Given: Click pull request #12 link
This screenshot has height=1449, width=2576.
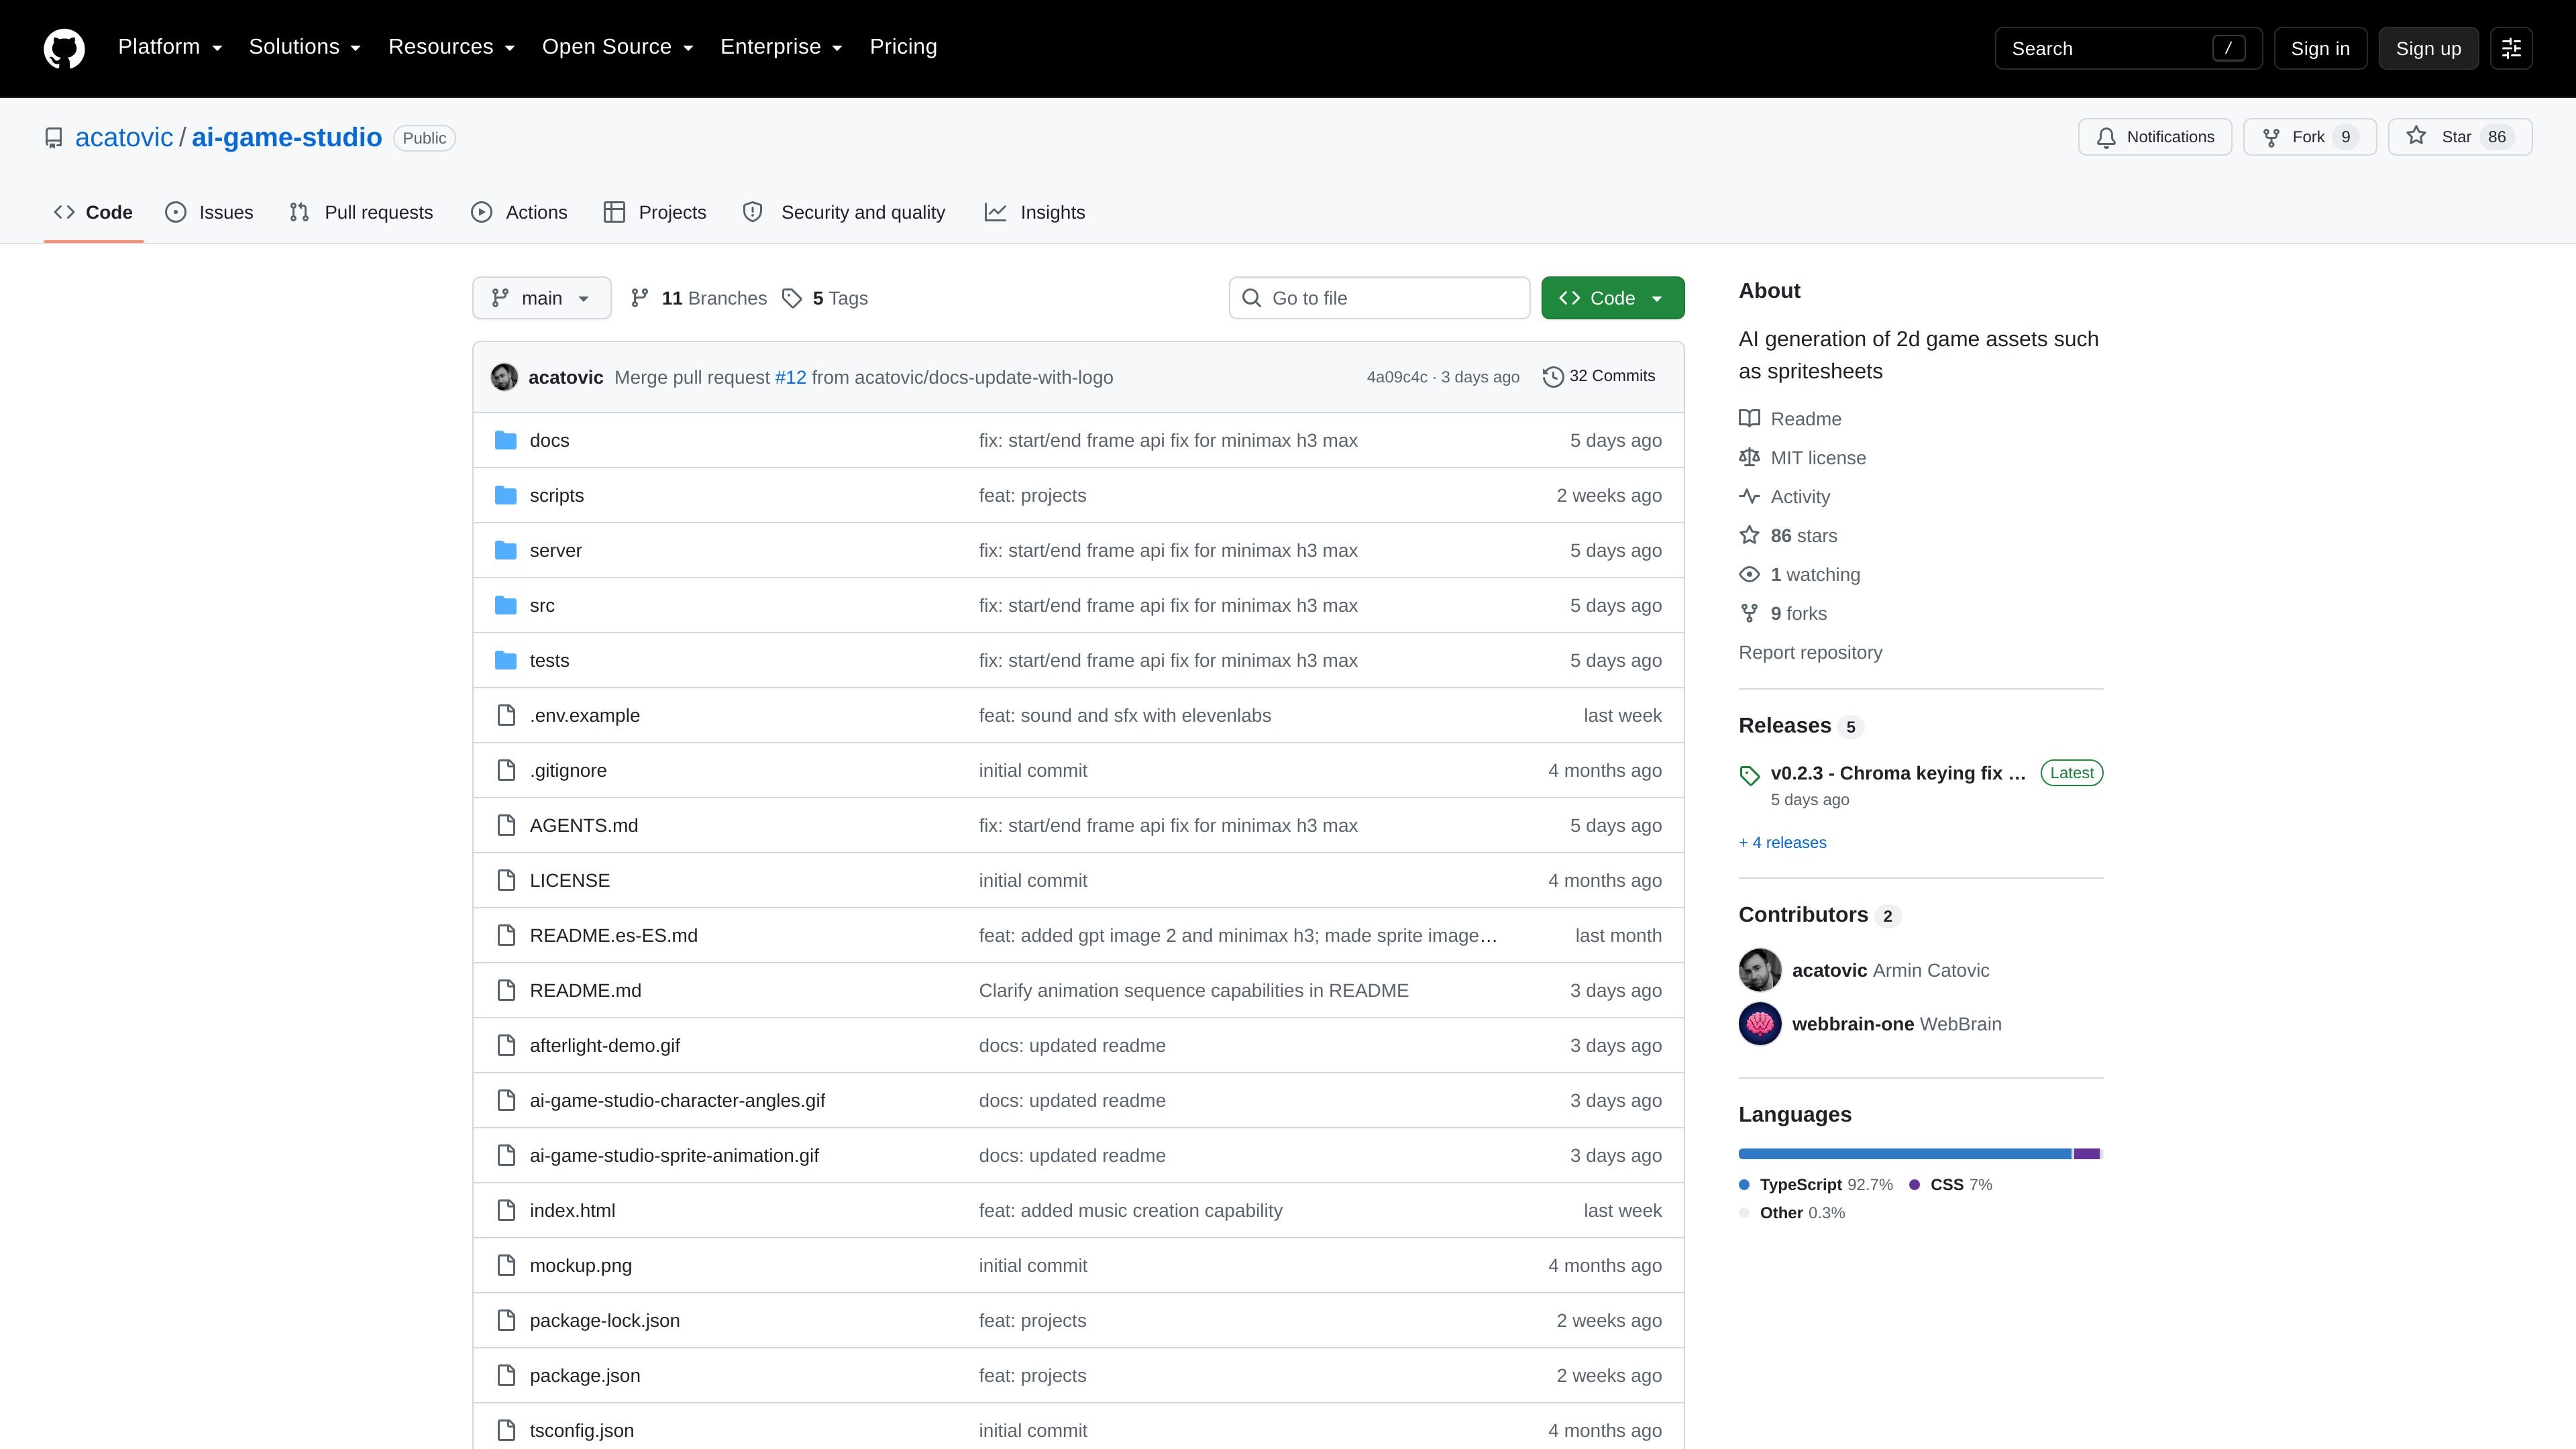Looking at the screenshot, I should 790,377.
